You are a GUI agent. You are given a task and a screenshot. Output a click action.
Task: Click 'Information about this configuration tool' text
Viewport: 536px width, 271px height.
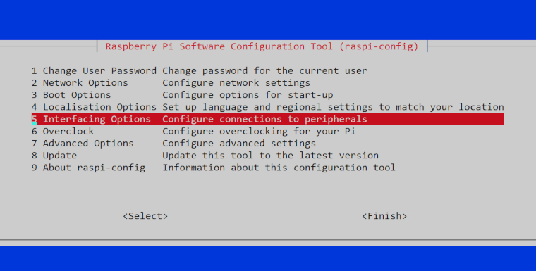[x=279, y=168]
